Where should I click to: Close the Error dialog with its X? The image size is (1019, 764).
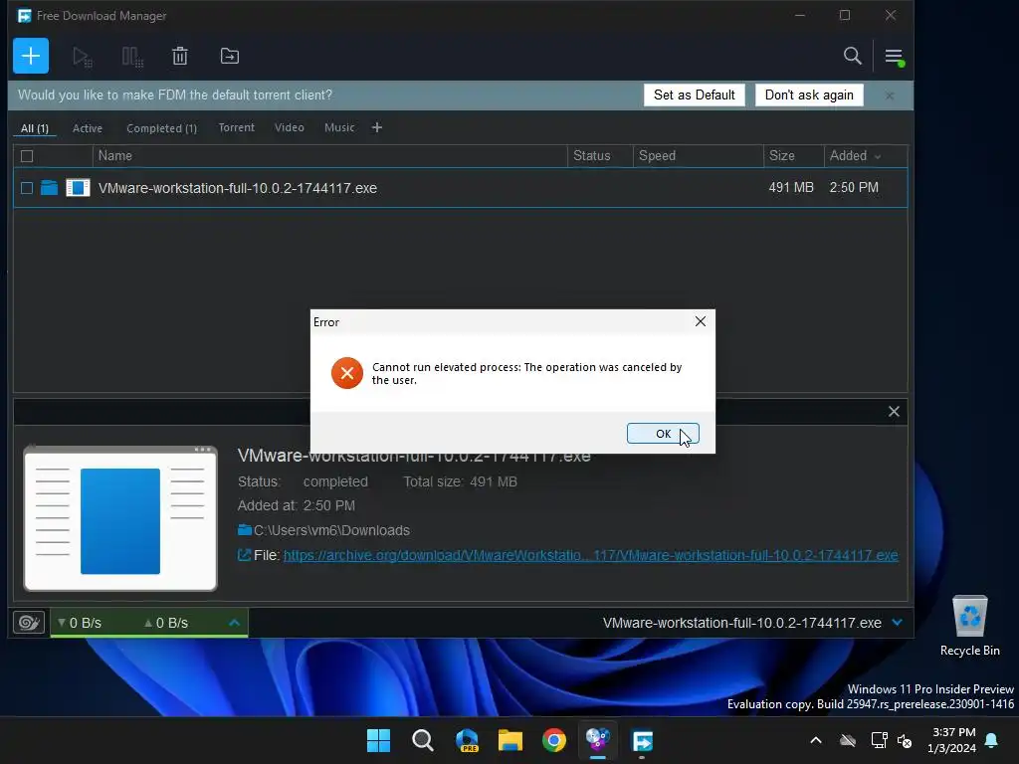click(x=700, y=321)
